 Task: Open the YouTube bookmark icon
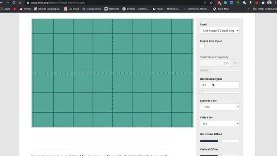coord(15,9)
